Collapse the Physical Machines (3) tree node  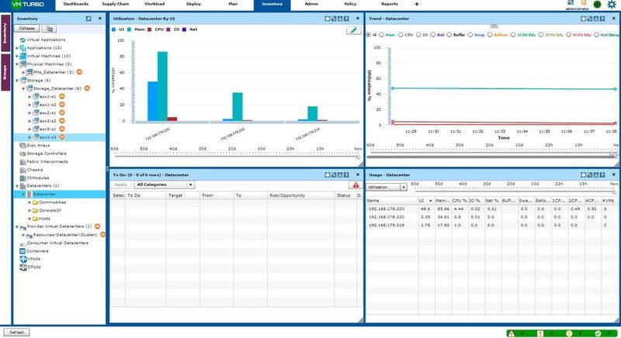coord(17,64)
